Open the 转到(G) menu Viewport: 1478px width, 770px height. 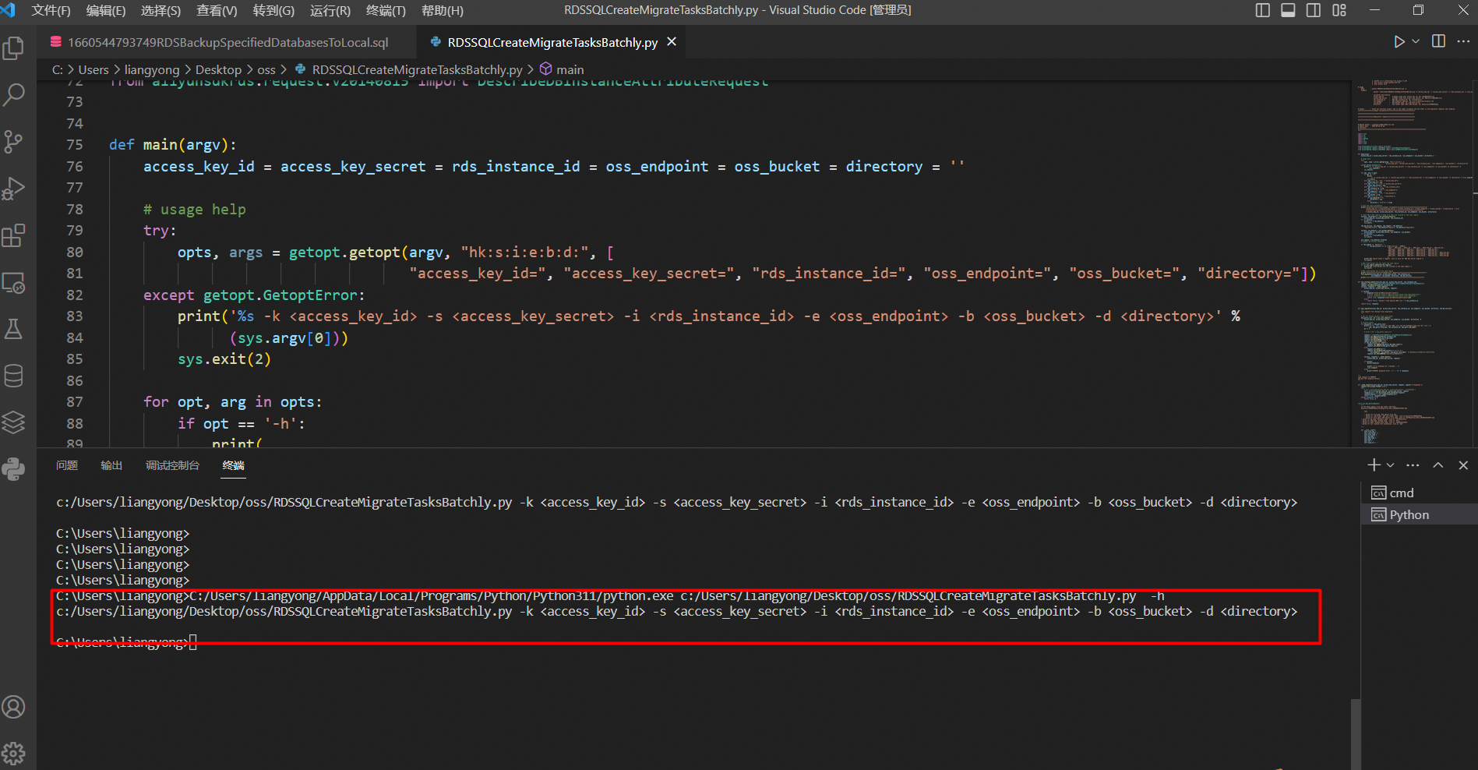click(273, 10)
